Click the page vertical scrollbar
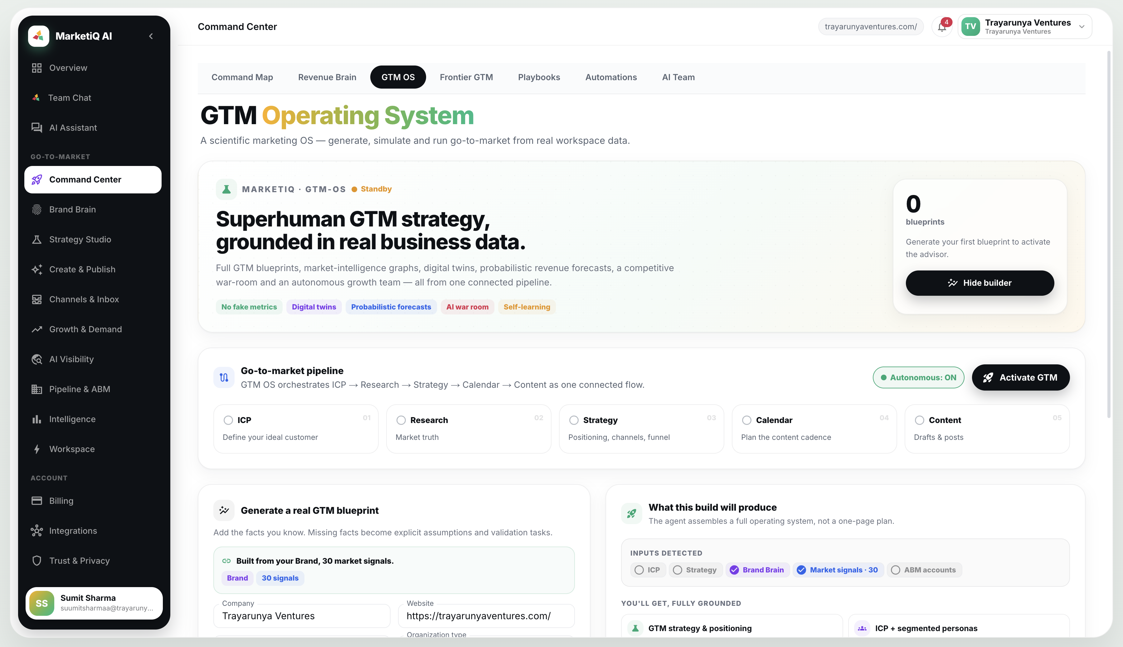1123x647 pixels. (x=1109, y=235)
